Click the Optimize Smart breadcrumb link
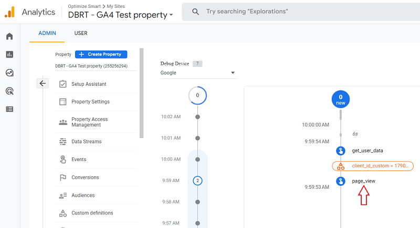The height and width of the screenshot is (228, 420). tap(84, 6)
